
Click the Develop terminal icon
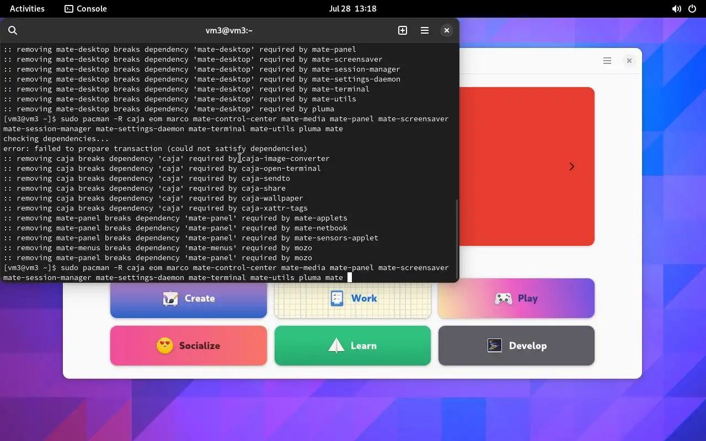(x=495, y=346)
